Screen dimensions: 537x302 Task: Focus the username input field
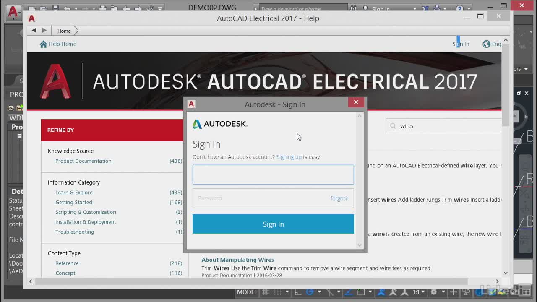273,174
